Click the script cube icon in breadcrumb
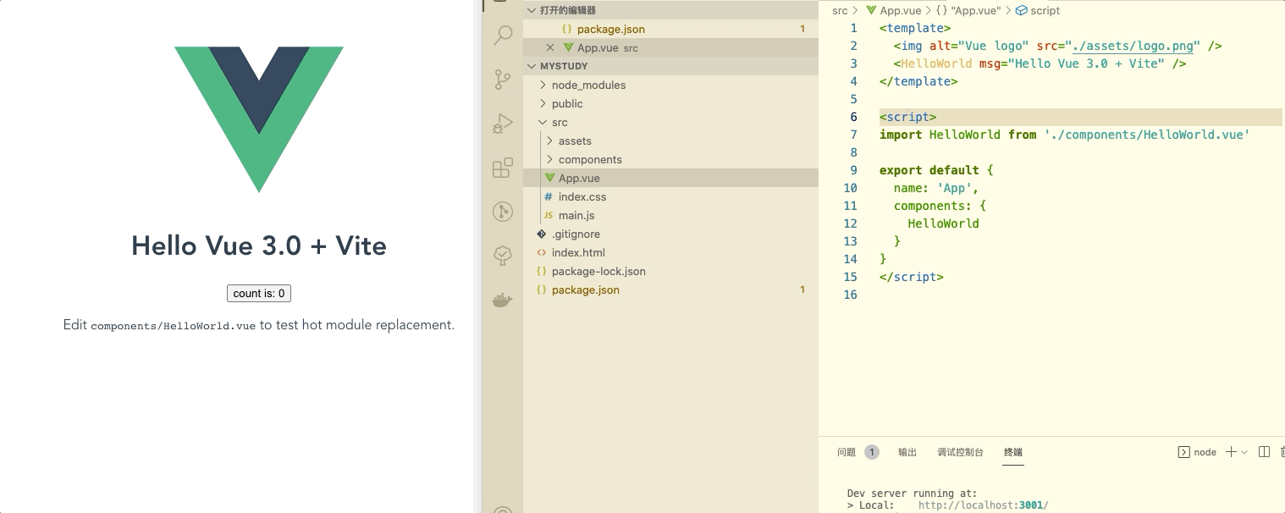The image size is (1285, 513). click(1021, 10)
